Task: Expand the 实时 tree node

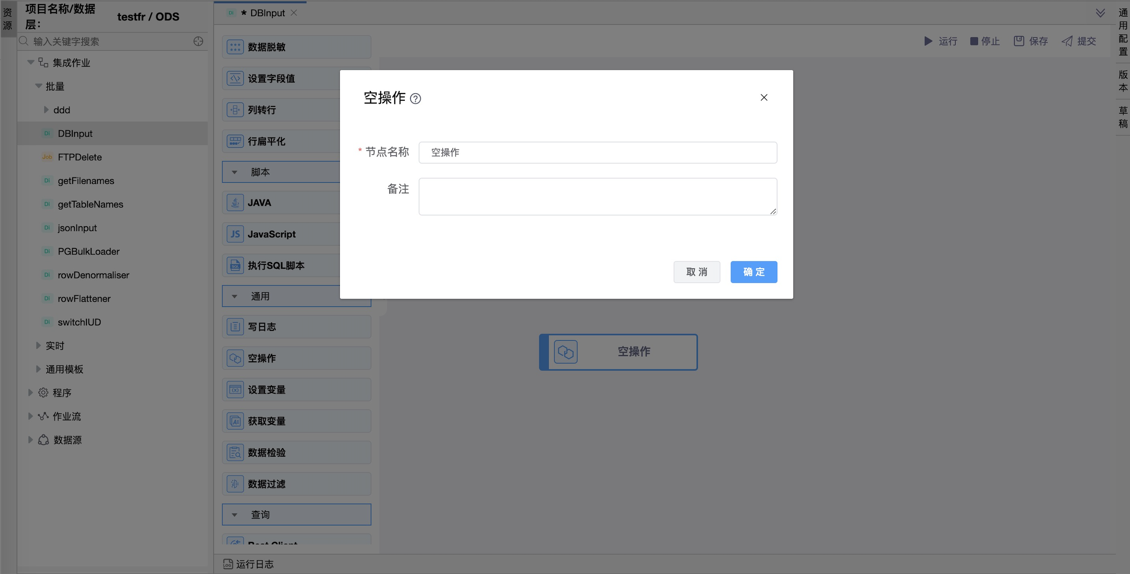Action: pyautogui.click(x=38, y=346)
